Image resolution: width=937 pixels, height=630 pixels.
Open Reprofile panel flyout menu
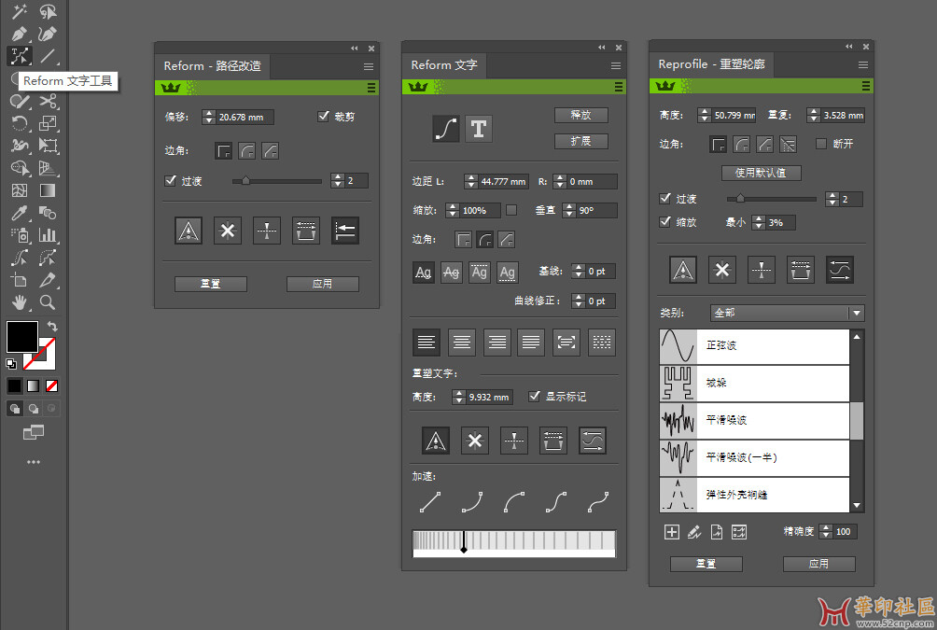click(863, 64)
